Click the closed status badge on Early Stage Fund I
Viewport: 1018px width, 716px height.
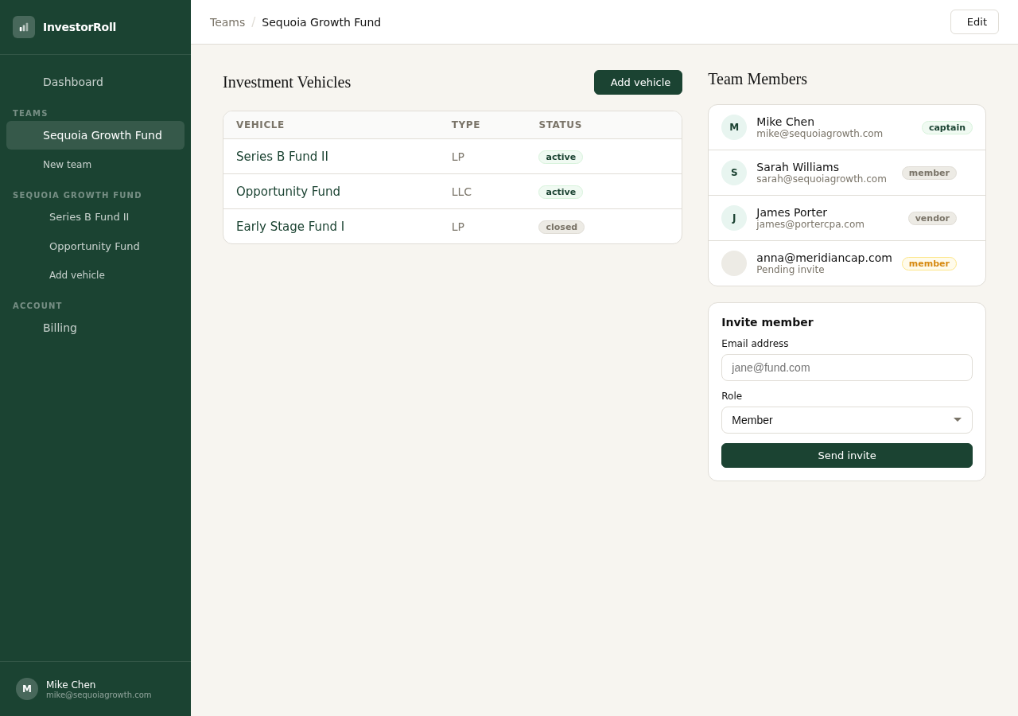point(561,227)
